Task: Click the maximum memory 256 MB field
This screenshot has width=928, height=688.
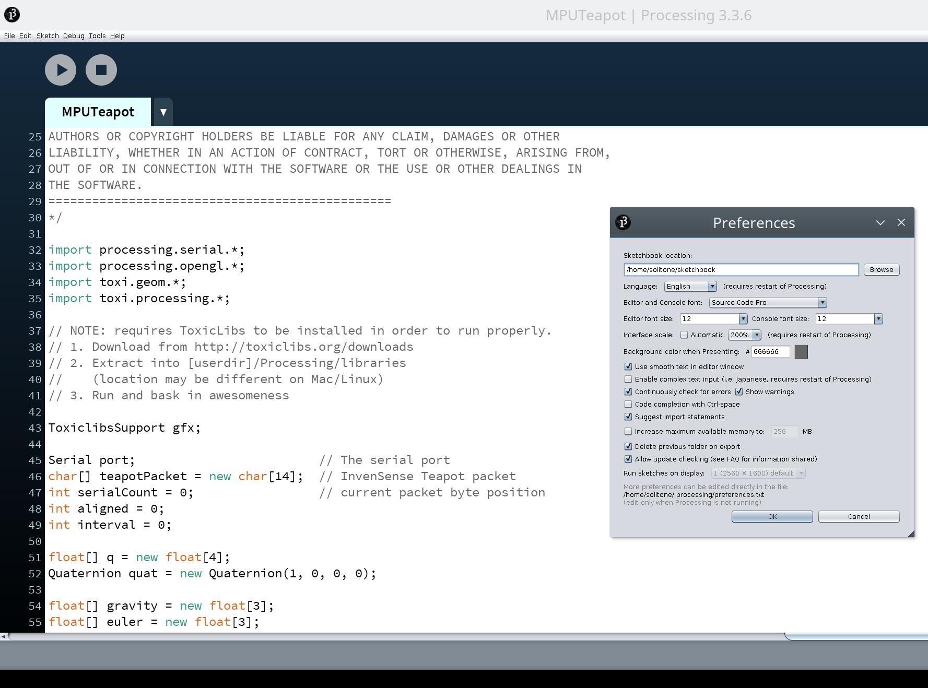Action: (x=784, y=431)
